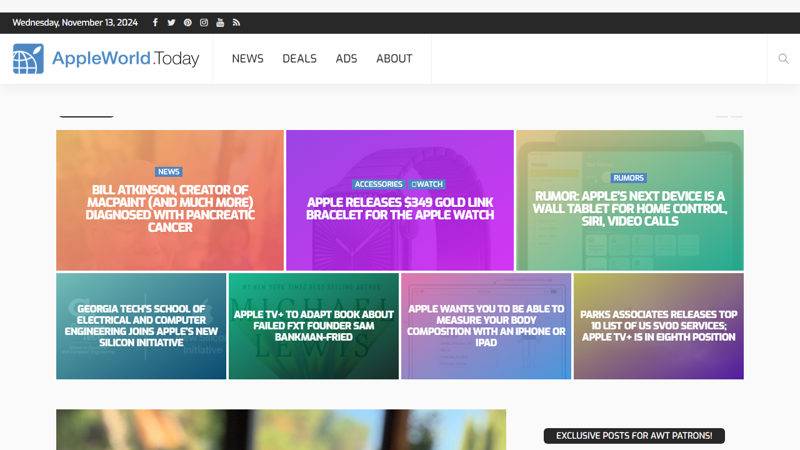Open the ABOUT page
Screen dimensions: 800x450
pyautogui.click(x=394, y=59)
